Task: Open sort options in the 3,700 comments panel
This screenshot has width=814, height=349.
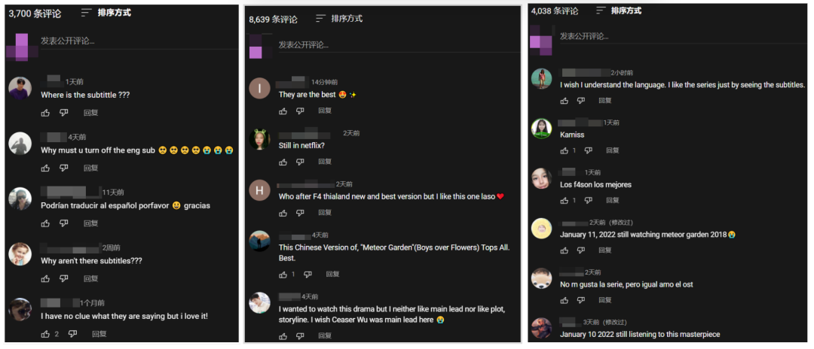Action: pyautogui.click(x=106, y=13)
